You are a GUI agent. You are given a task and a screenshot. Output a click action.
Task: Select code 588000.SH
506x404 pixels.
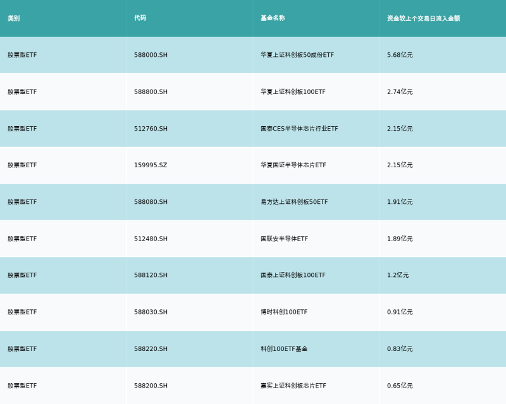[x=151, y=55]
